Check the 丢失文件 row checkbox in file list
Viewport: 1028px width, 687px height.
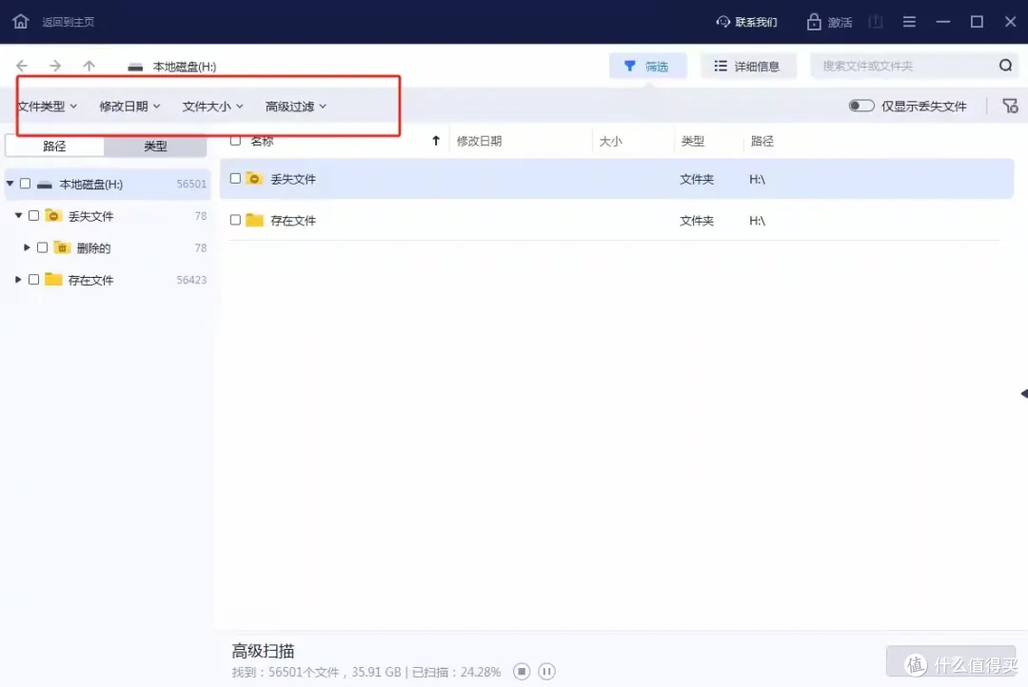coord(235,178)
